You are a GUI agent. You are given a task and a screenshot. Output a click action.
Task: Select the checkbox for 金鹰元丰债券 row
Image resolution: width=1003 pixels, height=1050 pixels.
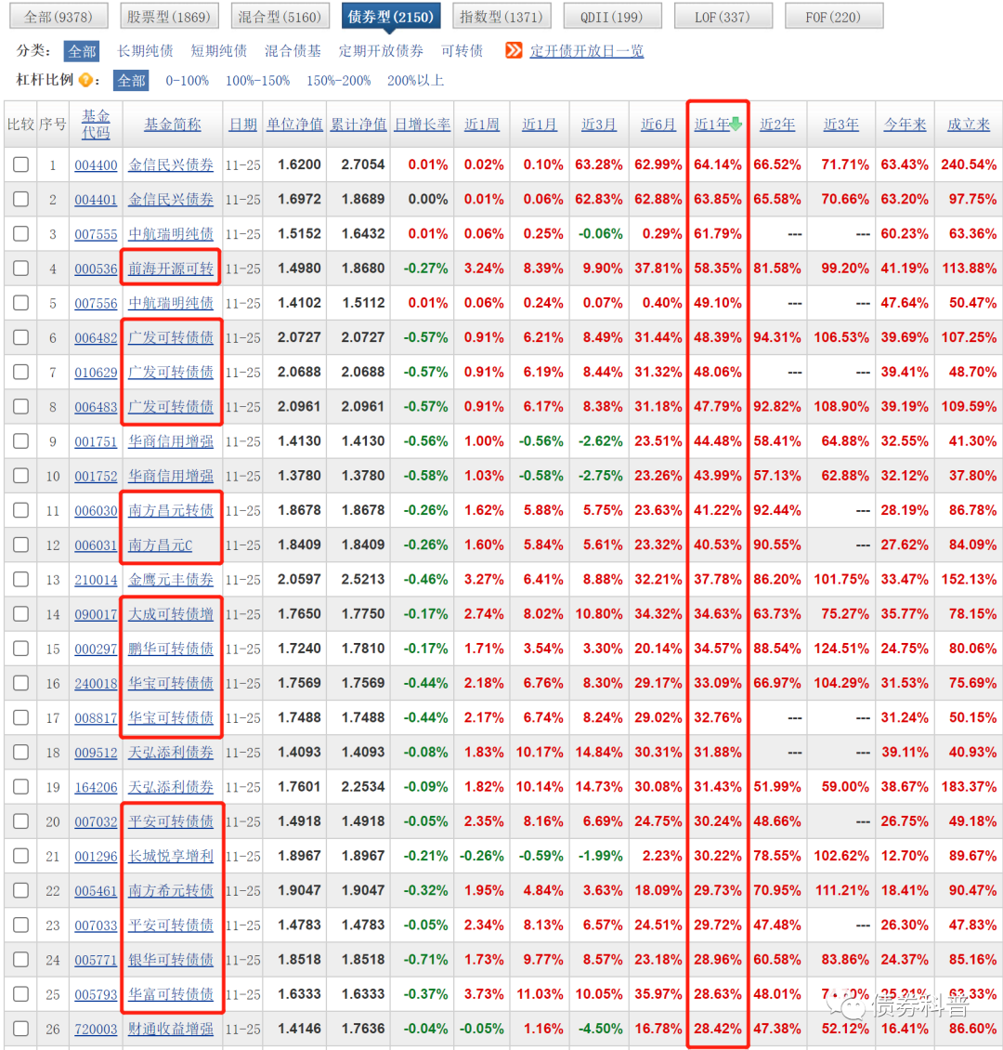(x=20, y=580)
